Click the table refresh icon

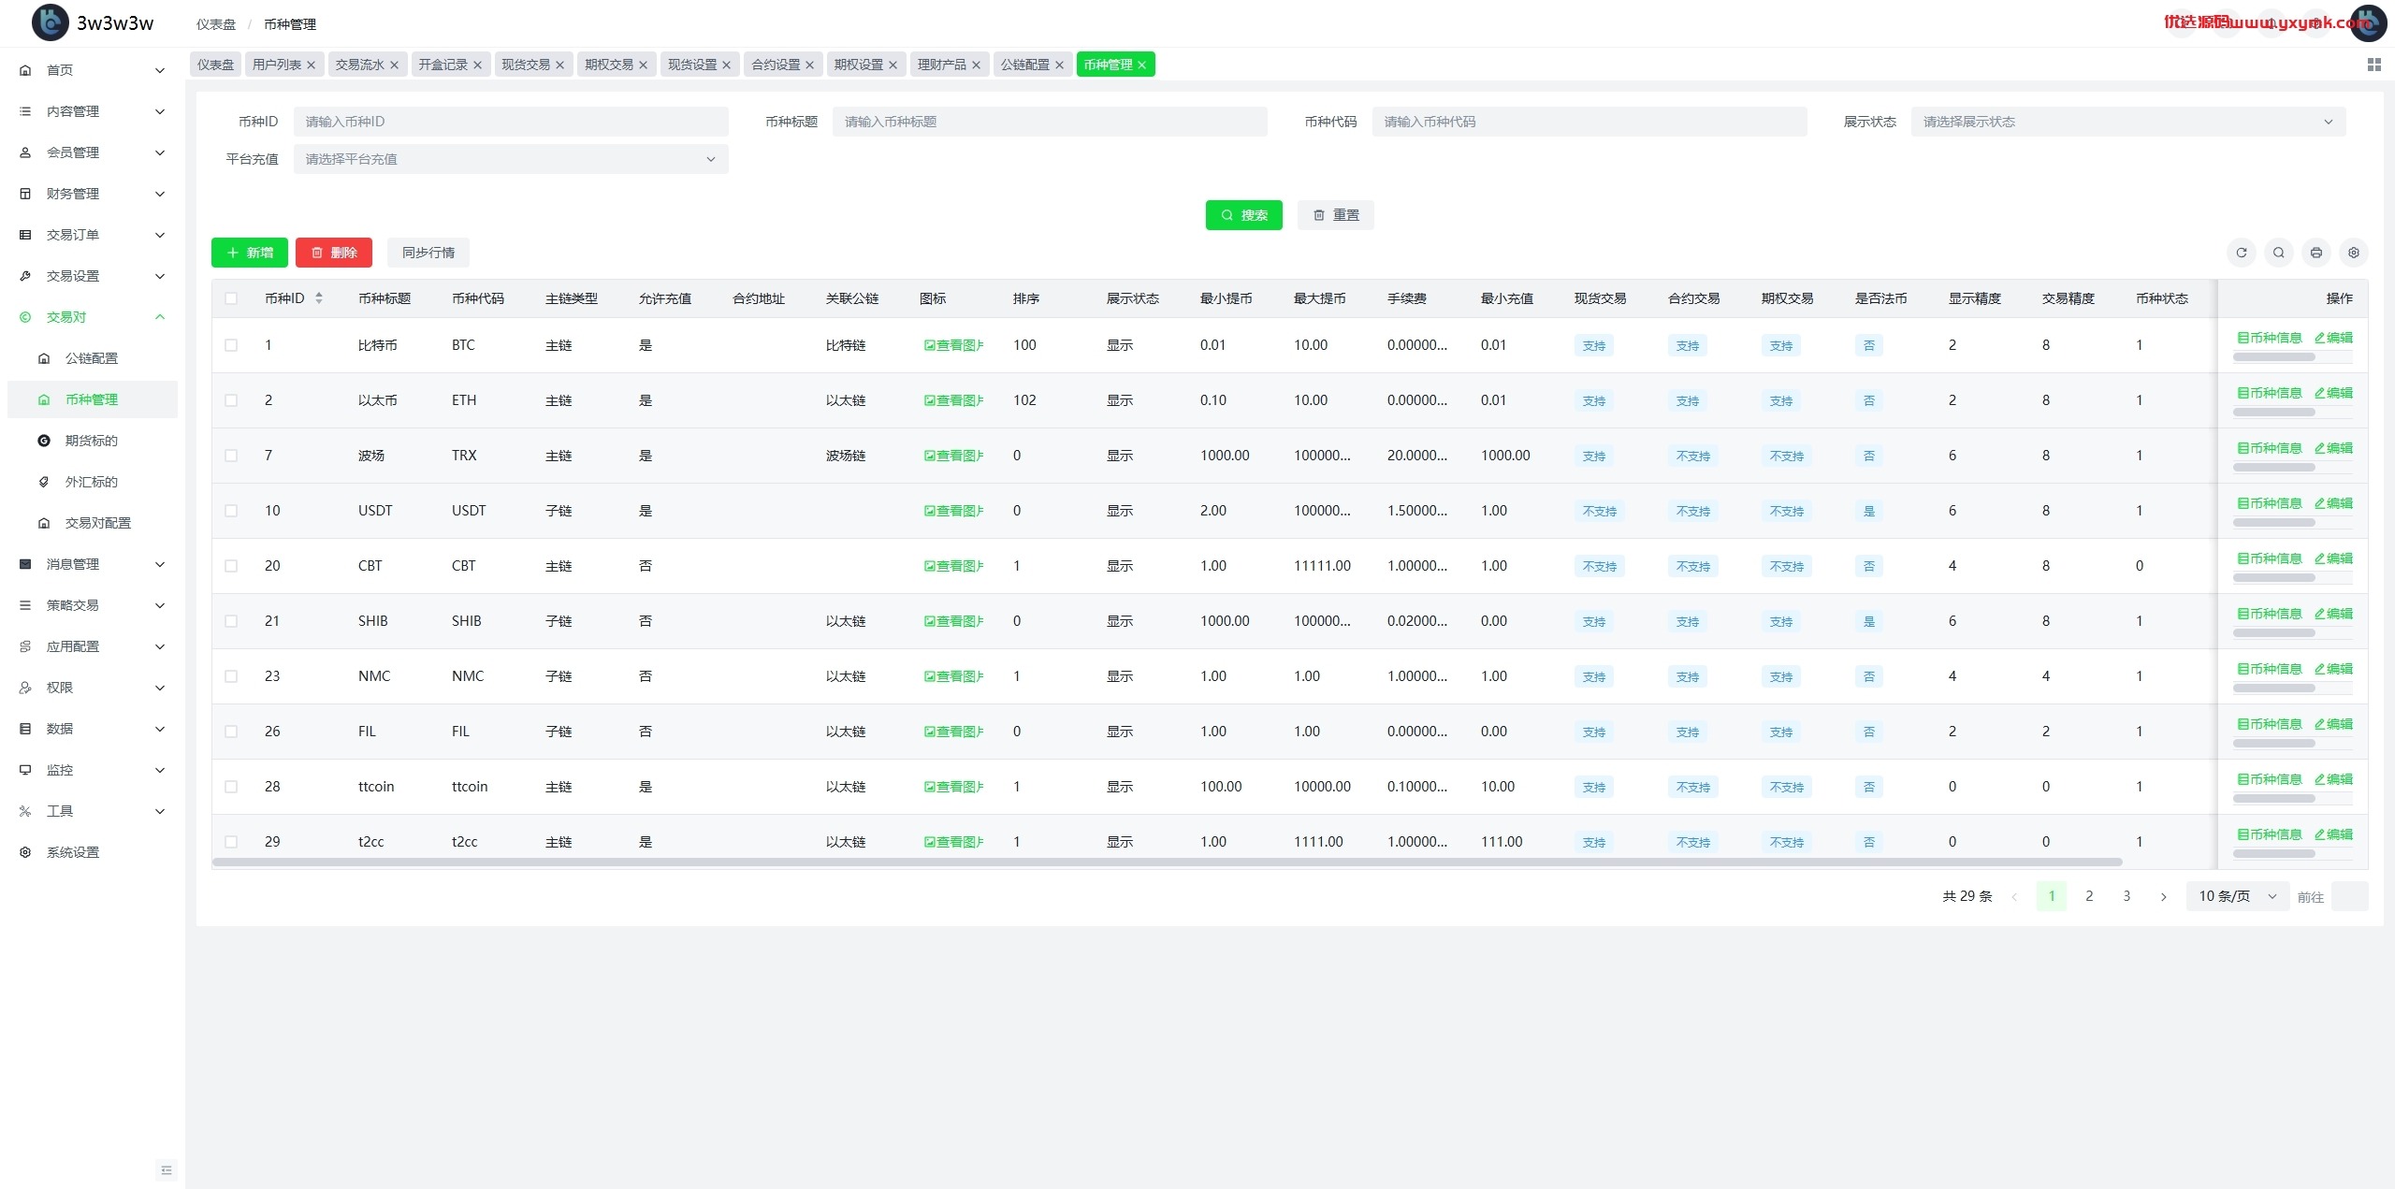(2241, 253)
